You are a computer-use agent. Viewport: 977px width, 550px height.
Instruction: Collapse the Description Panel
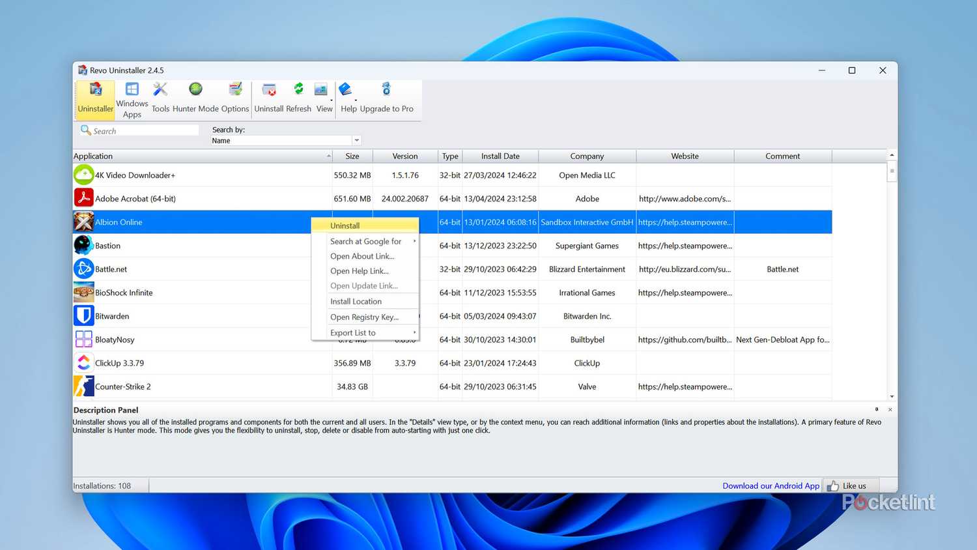click(876, 409)
